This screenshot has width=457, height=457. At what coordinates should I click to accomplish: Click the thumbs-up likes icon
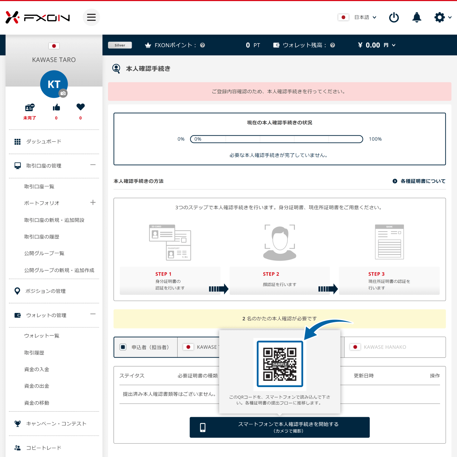click(x=56, y=107)
